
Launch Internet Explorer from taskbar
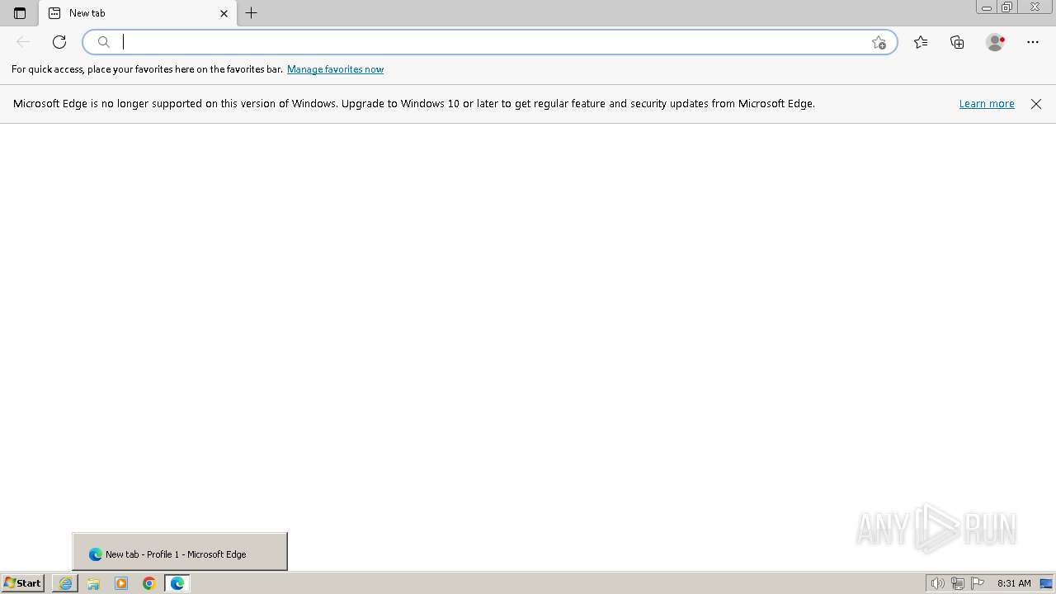(65, 583)
